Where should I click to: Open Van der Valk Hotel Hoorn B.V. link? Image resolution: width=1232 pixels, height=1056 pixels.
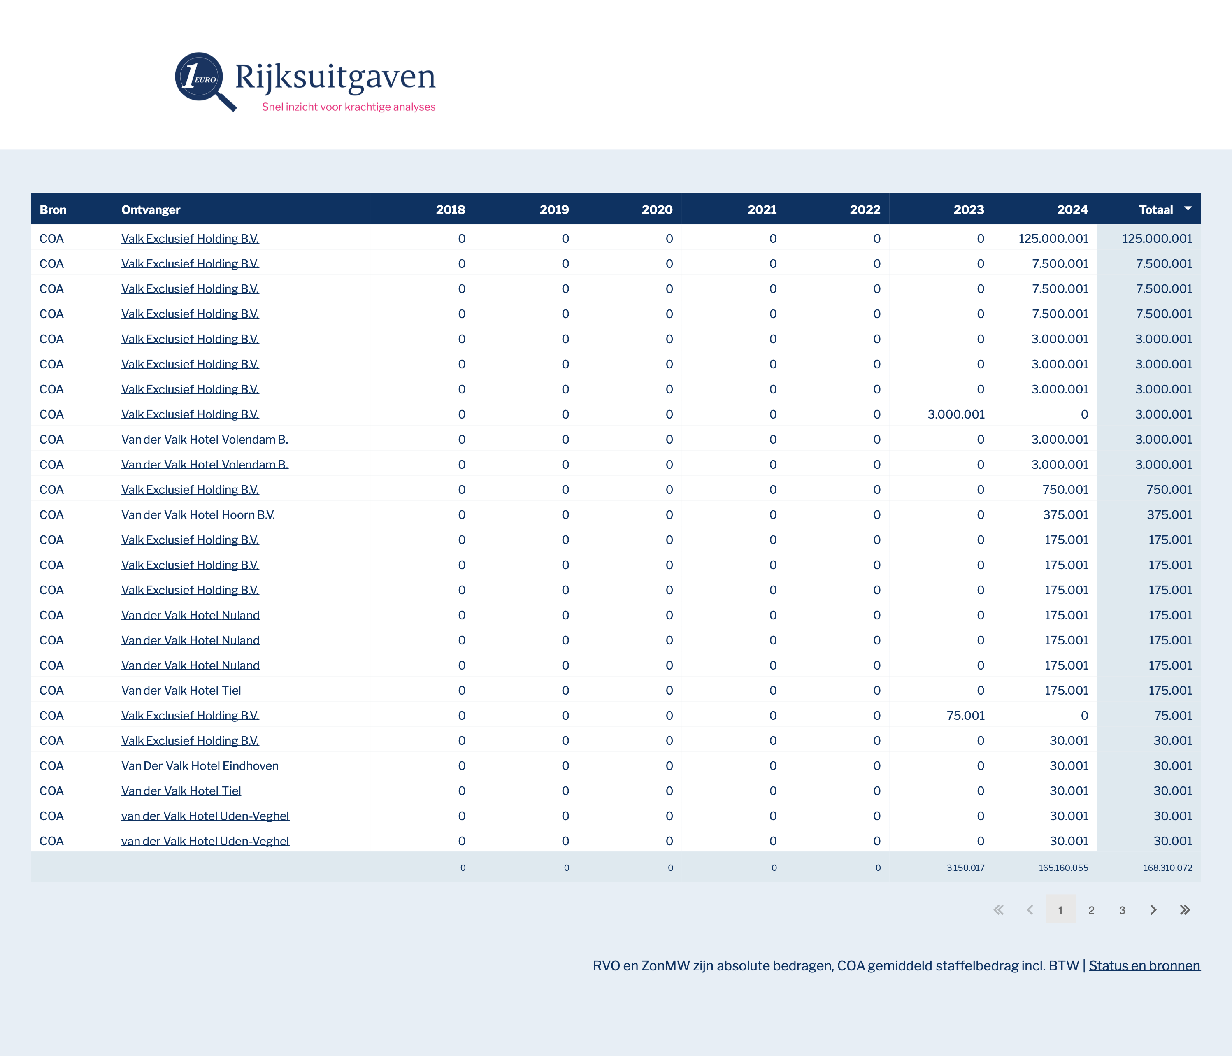point(198,515)
